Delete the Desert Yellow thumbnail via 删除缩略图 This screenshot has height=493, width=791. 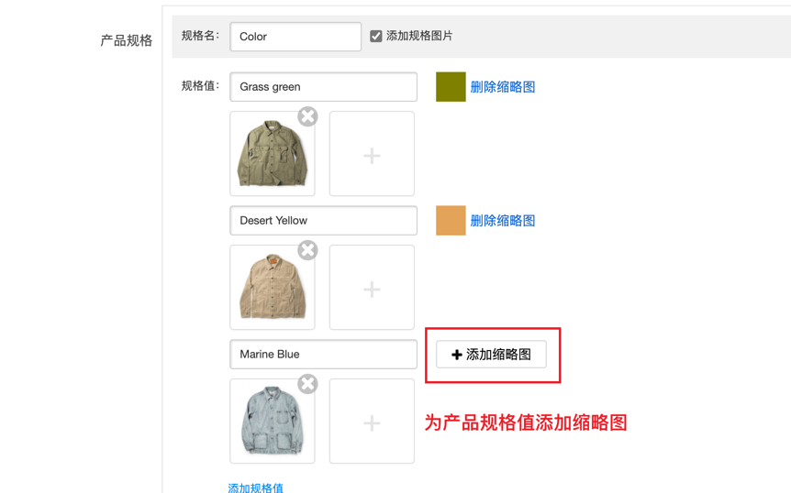tap(502, 221)
